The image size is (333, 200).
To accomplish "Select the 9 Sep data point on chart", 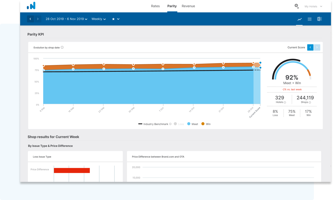I will (x=44, y=66).
